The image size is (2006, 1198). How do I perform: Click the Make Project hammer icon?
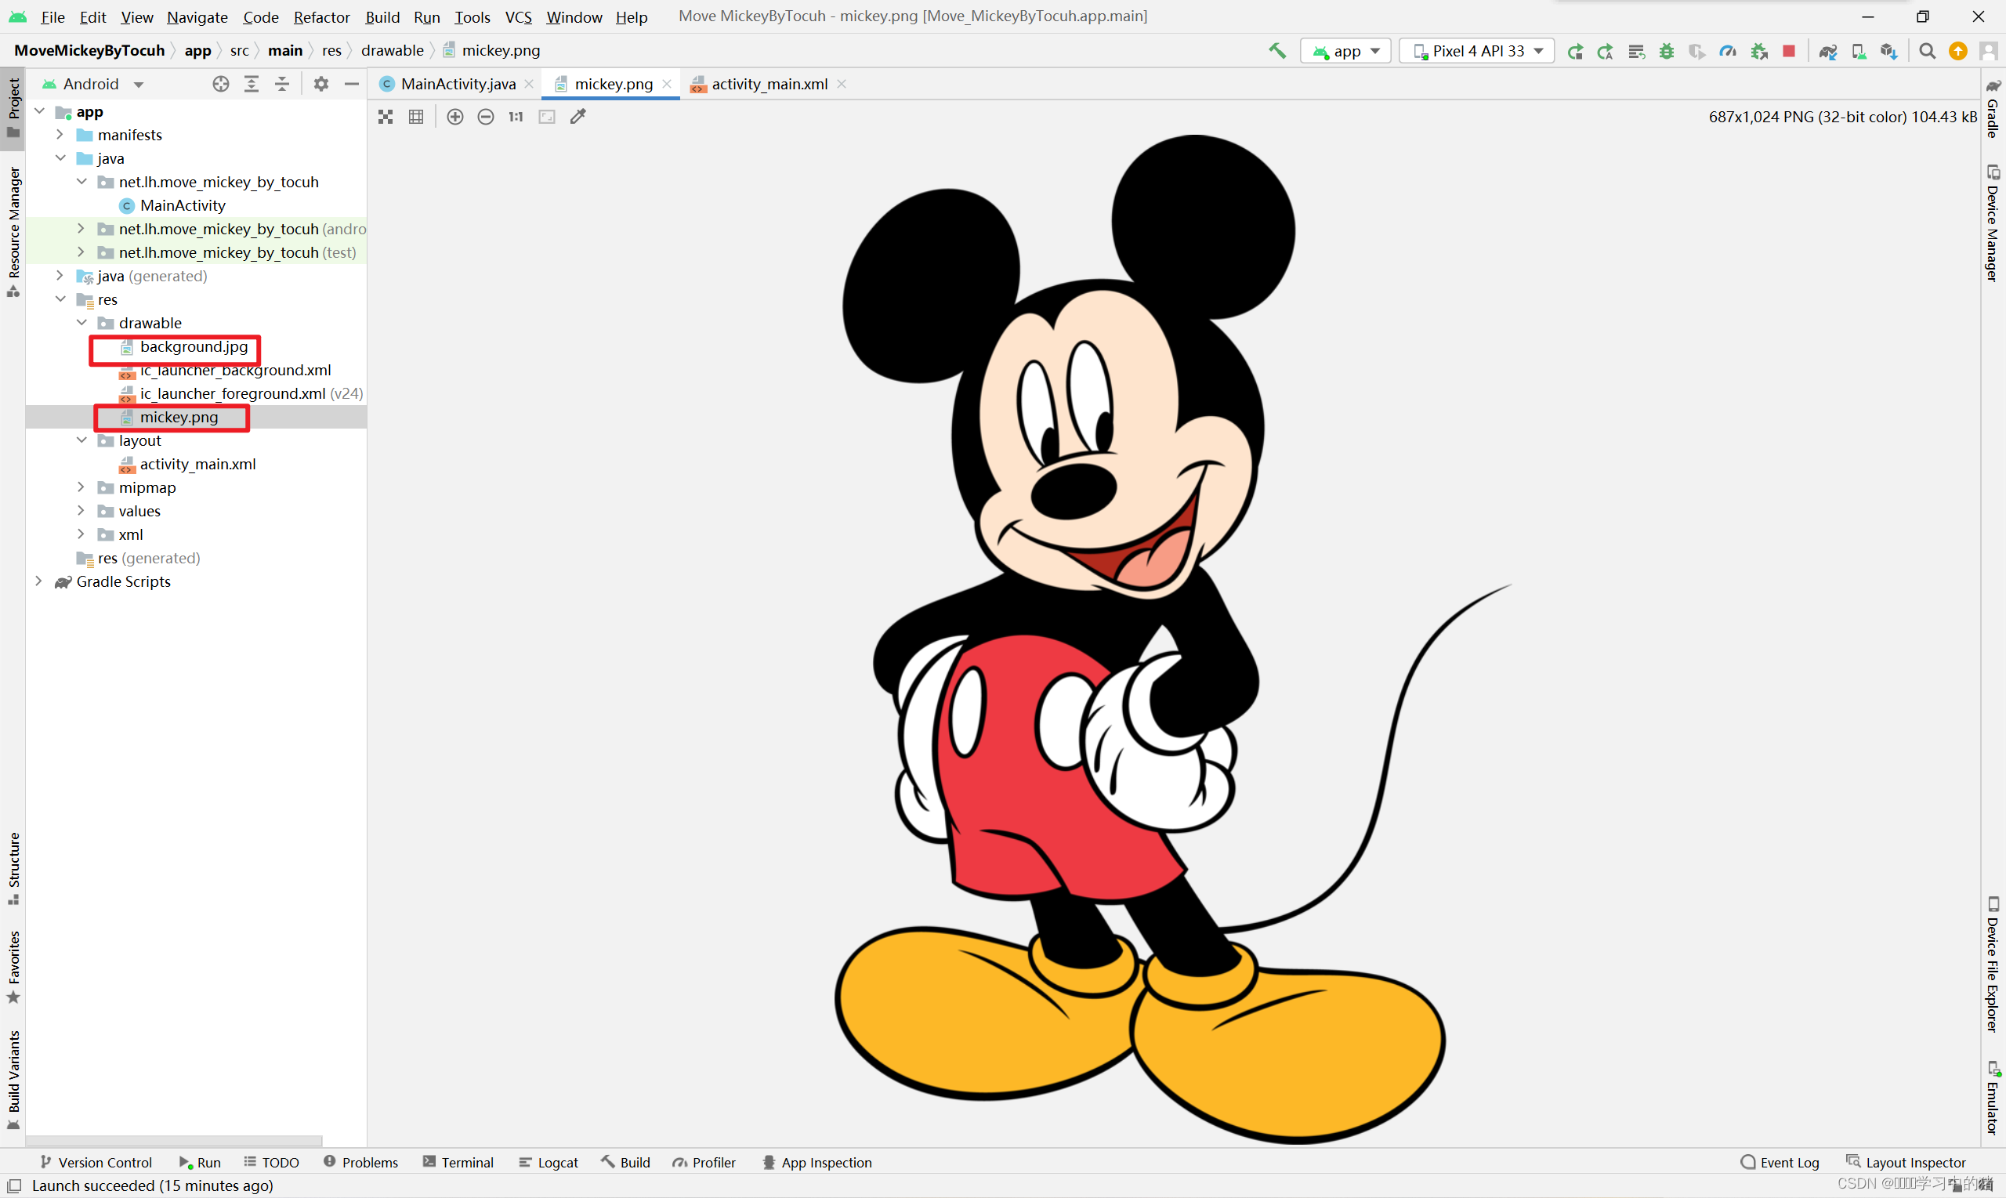[1277, 51]
